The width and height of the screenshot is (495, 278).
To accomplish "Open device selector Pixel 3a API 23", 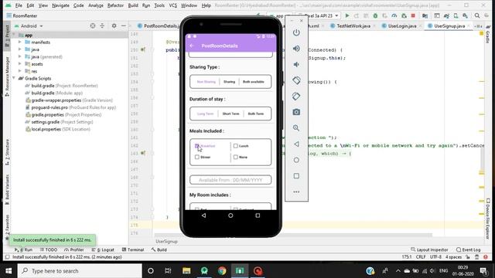I will click(x=318, y=15).
